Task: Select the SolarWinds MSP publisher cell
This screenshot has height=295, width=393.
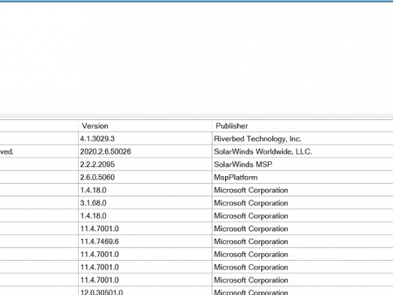Action: pyautogui.click(x=303, y=164)
